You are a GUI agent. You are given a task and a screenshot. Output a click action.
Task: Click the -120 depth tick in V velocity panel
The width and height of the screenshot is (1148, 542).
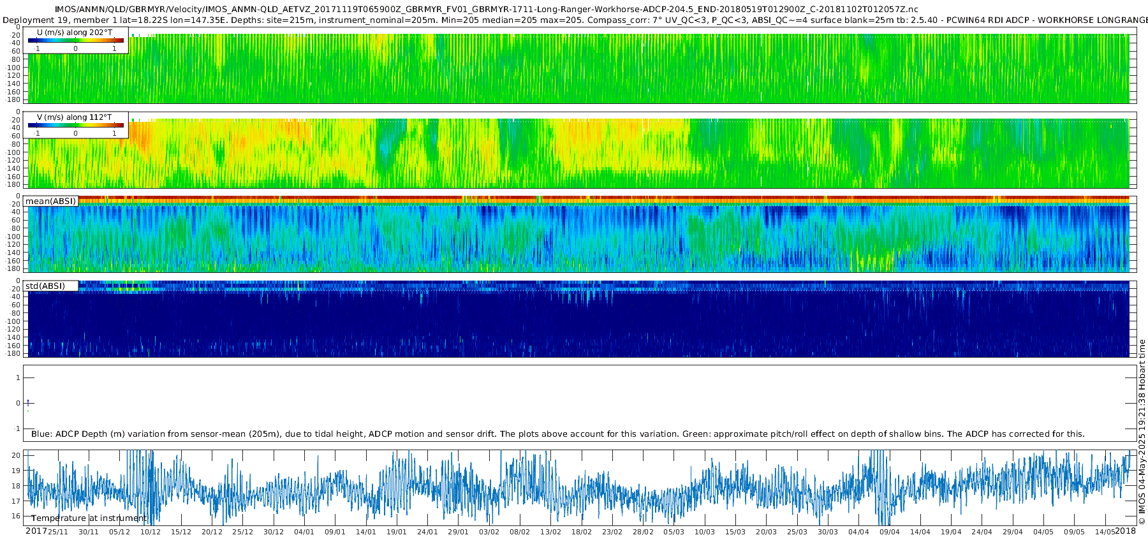pos(14,161)
